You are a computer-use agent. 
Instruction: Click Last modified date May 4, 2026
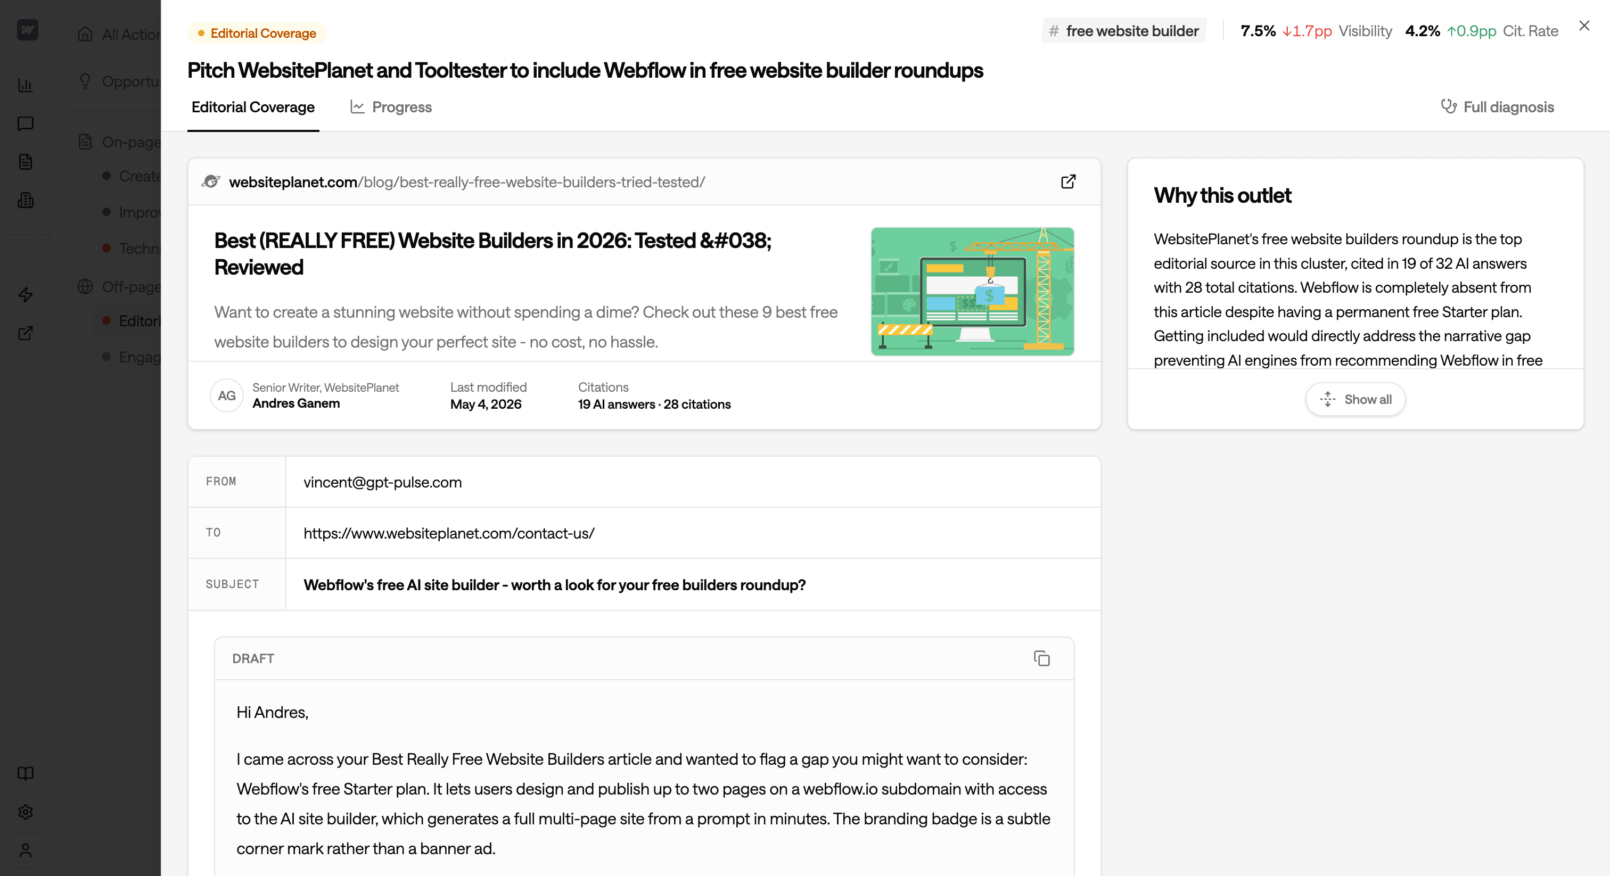486,404
